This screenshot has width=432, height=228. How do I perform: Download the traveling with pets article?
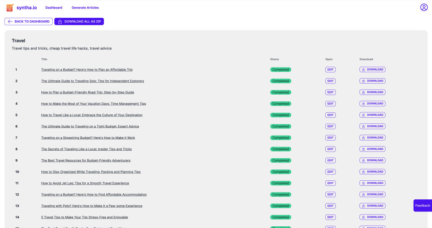[x=372, y=206]
